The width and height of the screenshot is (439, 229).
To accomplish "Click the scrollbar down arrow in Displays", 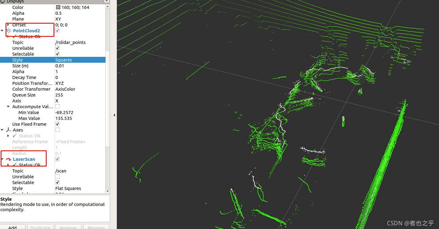I will click(108, 191).
